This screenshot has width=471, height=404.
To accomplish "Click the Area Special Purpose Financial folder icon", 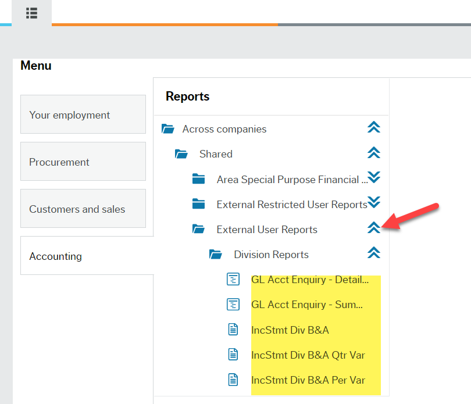I will coord(198,179).
